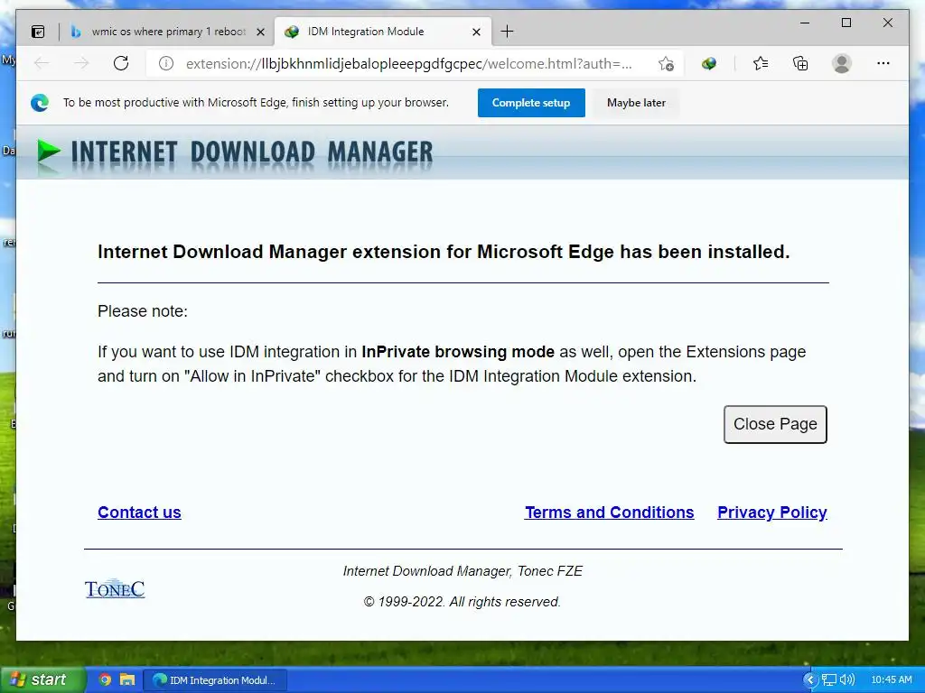This screenshot has width=925, height=693.
Task: Refresh the page with the reload icon
Action: coord(121,63)
